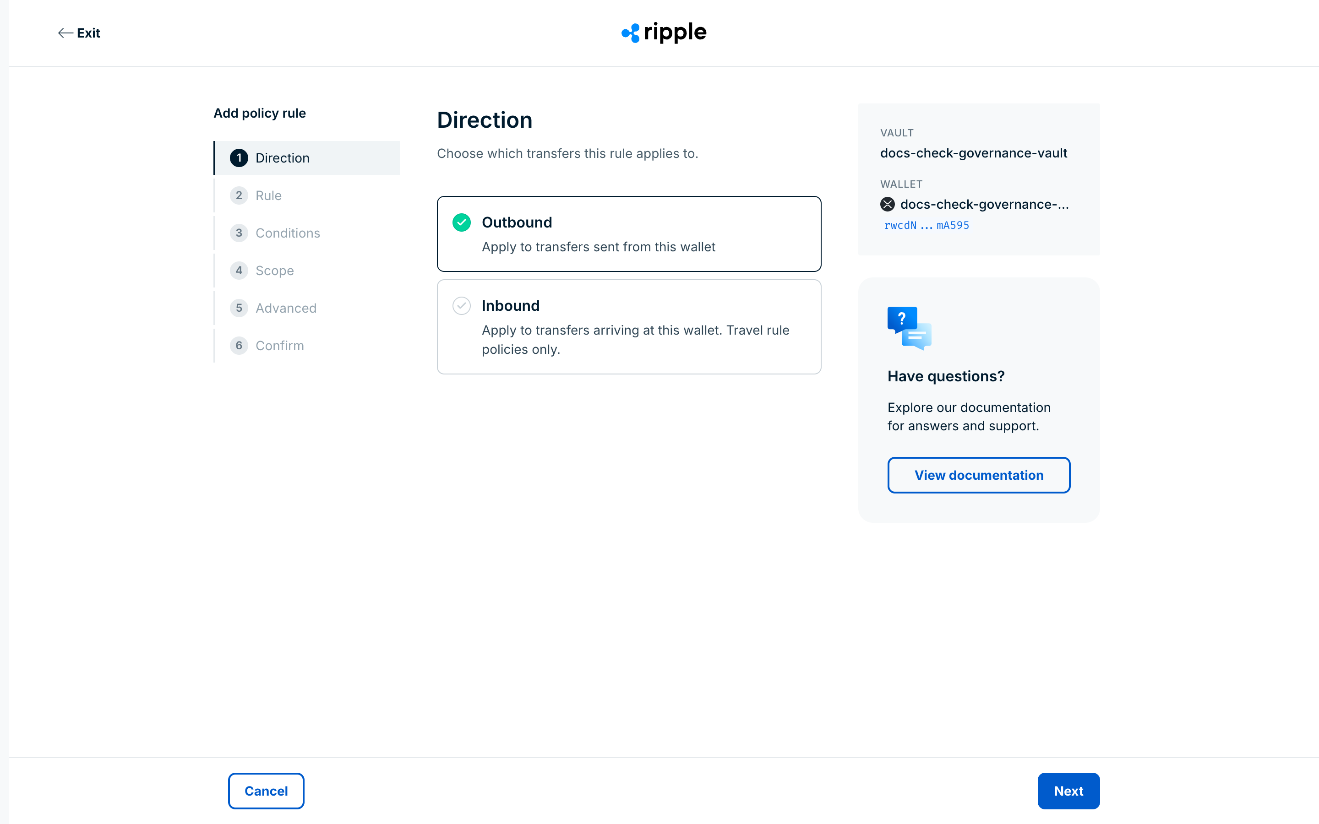Click the Ripple logo in header
Image resolution: width=1319 pixels, height=824 pixels.
click(x=664, y=33)
